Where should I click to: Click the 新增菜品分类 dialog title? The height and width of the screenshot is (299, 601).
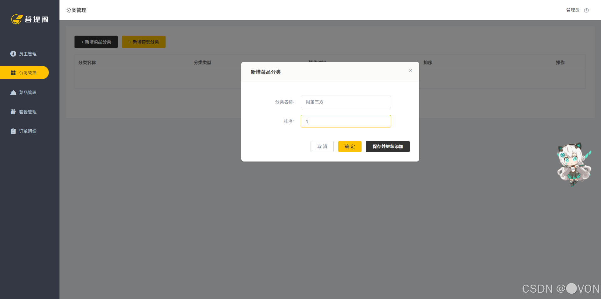click(x=266, y=72)
